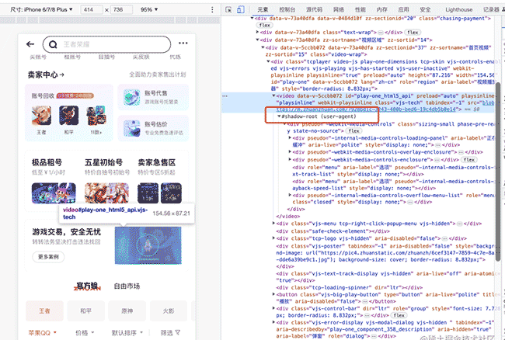Switch to the 控制台 tab
The height and width of the screenshot is (340, 505).
click(x=287, y=9)
